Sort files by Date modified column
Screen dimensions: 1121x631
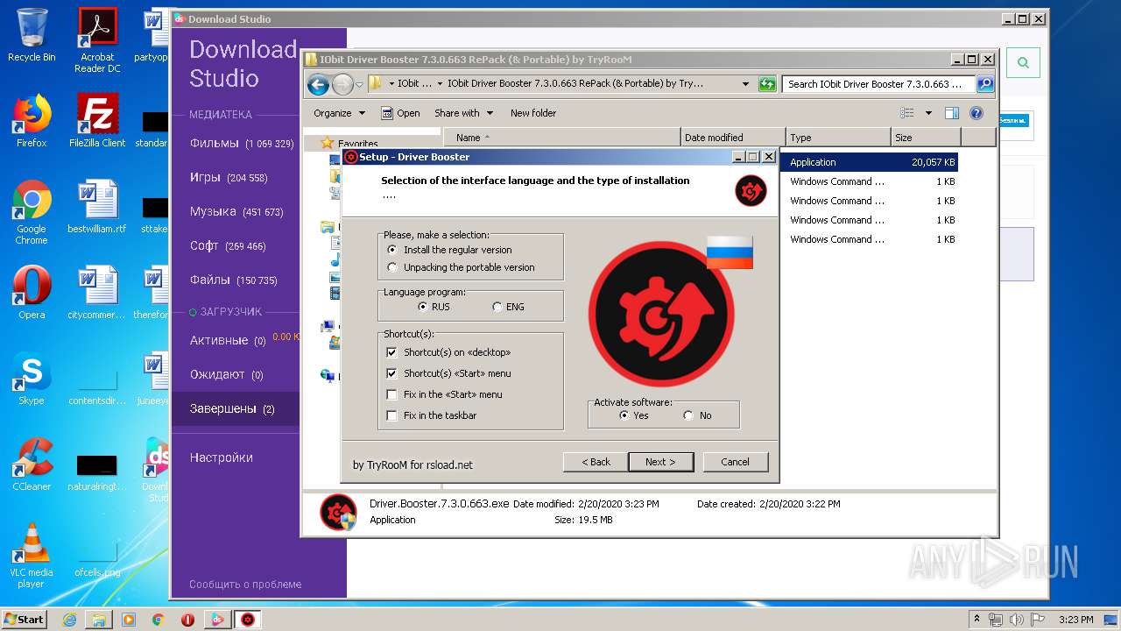733,138
